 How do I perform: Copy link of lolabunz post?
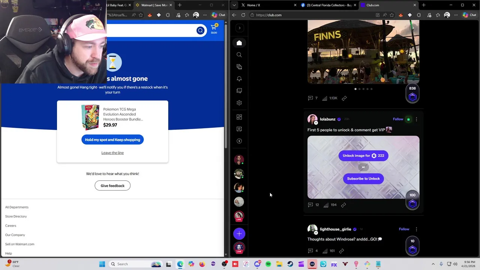pos(343,205)
